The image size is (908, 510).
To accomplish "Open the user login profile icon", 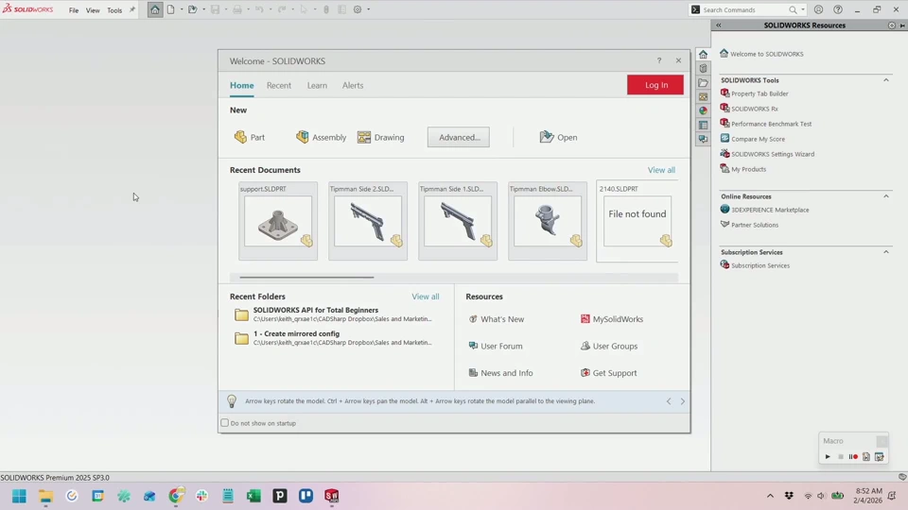I will tap(818, 9).
